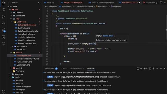Open Remote Explorer icon in activity bar
Screen dimensions: 167x94
tap(3, 37)
